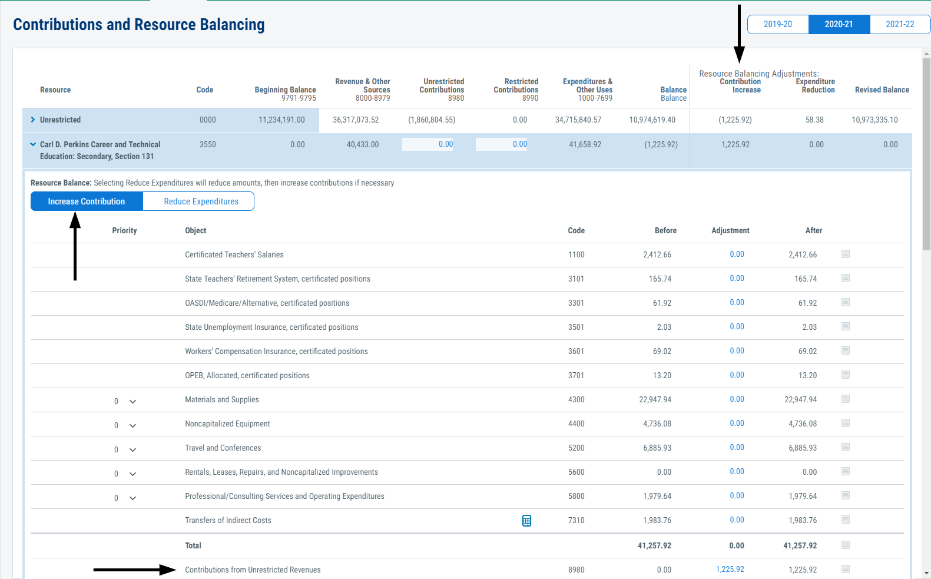
Task: Click the scrollbar down arrow
Action: 926,573
